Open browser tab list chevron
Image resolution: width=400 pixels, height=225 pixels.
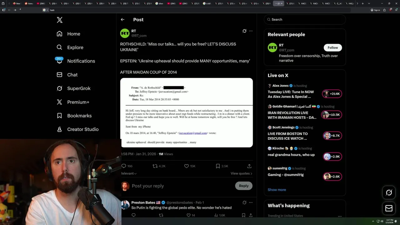tap(369, 3)
